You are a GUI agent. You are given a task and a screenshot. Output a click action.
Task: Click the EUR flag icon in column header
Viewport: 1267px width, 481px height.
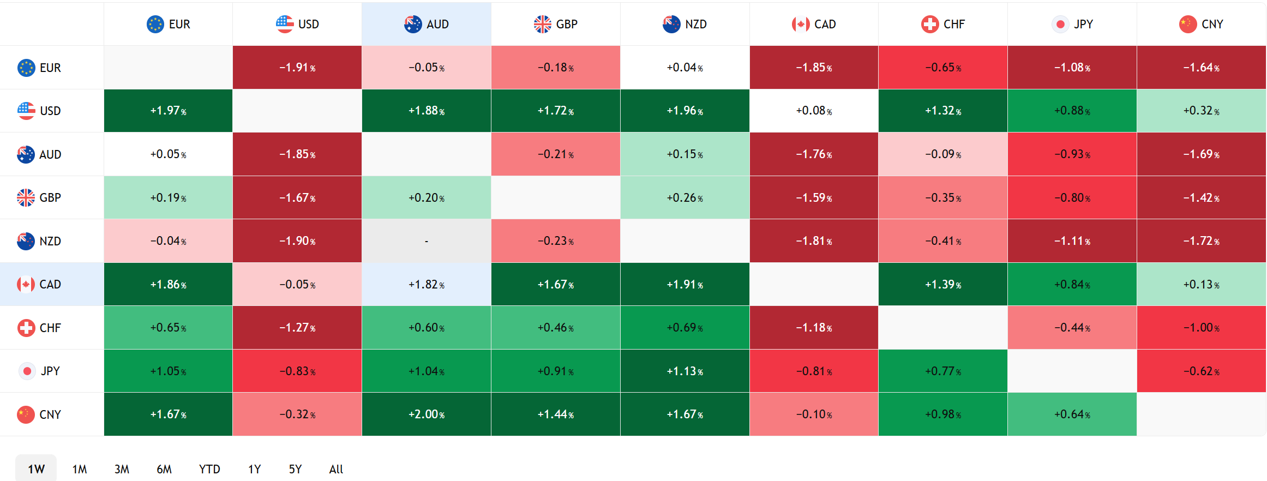(155, 24)
